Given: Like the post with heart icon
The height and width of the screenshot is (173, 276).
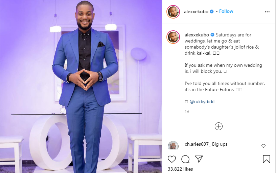Looking at the screenshot, I should 171,159.
